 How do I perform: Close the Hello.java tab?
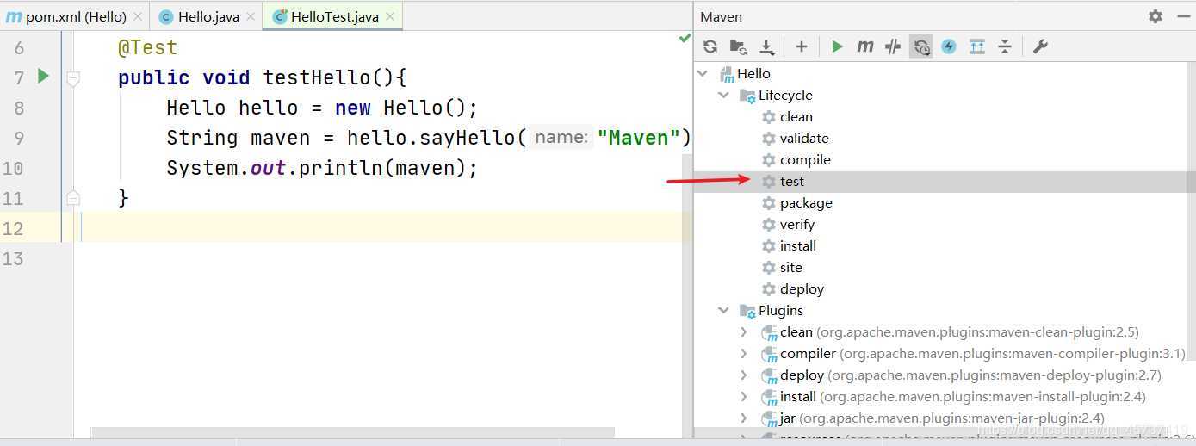[x=251, y=16]
